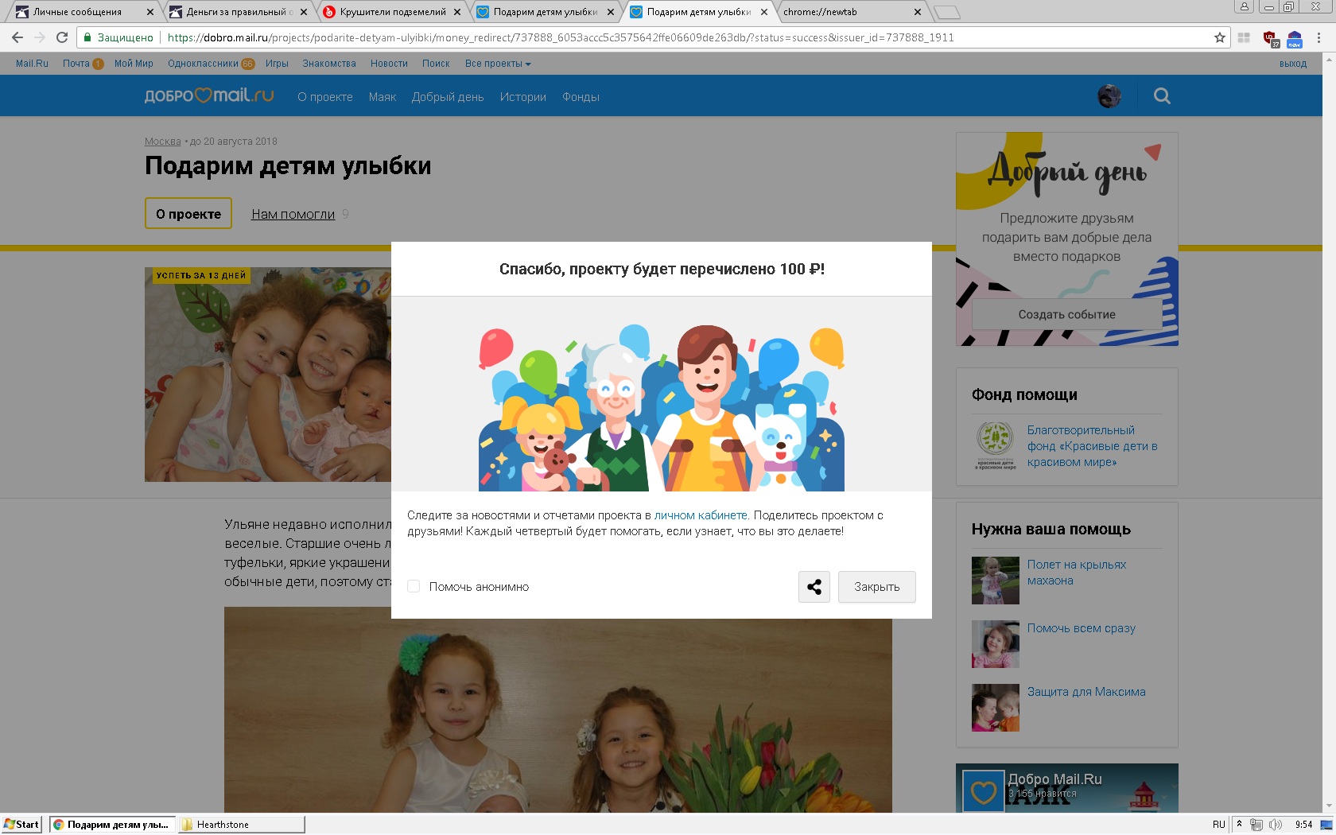Open the Фонды header link
Image resolution: width=1336 pixels, height=835 pixels.
(x=581, y=97)
